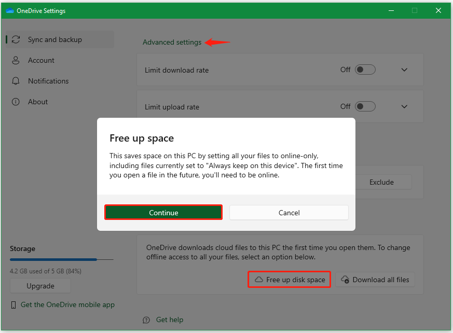Click the phone icon beside mobile app link

coord(13,304)
